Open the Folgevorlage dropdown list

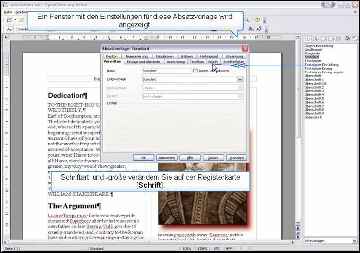[240, 79]
